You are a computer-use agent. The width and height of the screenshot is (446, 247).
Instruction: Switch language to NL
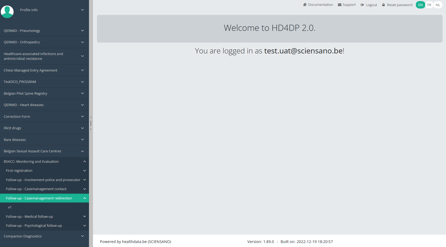pyautogui.click(x=438, y=5)
